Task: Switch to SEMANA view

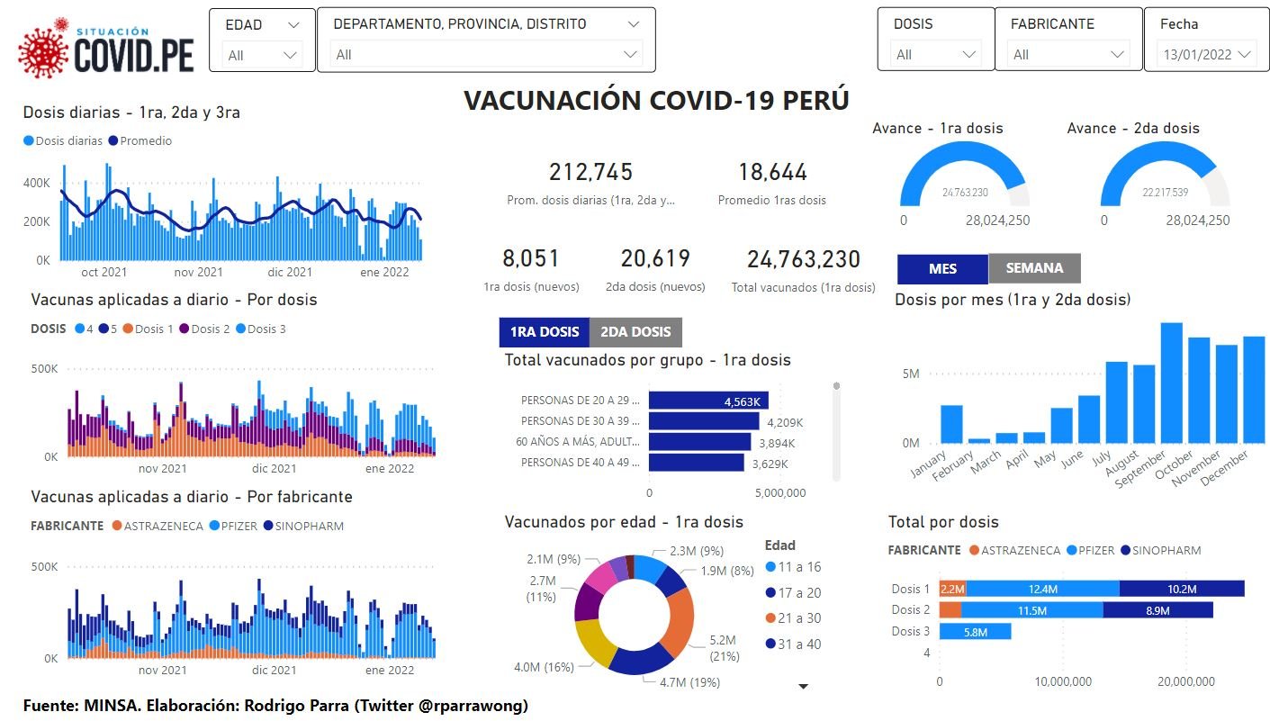Action: pyautogui.click(x=1034, y=268)
